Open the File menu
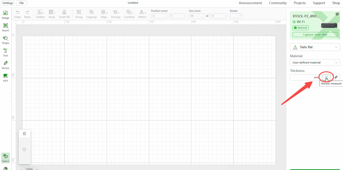The width and height of the screenshot is (343, 170). pos(21,3)
